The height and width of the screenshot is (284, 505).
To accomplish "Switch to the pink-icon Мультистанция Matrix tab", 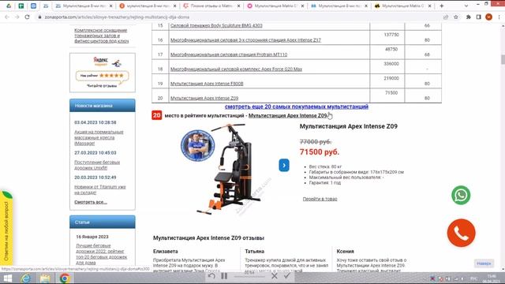I will [x=275, y=6].
